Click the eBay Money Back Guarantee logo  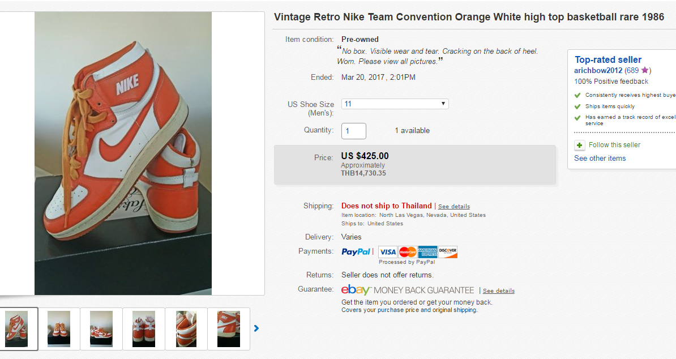point(408,290)
